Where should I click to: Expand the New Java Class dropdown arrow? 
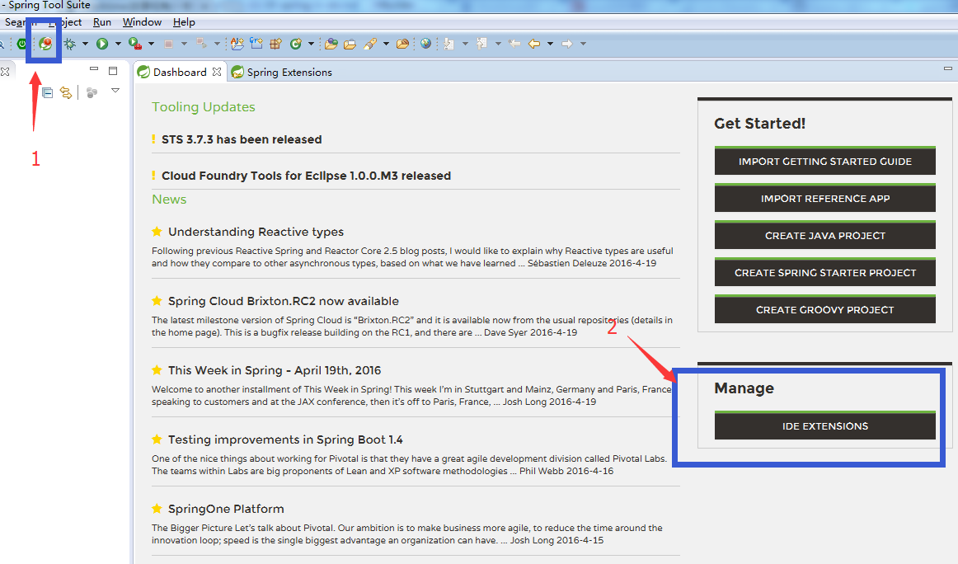pyautogui.click(x=311, y=44)
